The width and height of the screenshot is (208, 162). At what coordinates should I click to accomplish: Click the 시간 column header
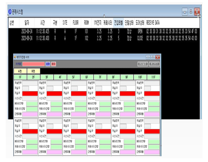(43, 23)
